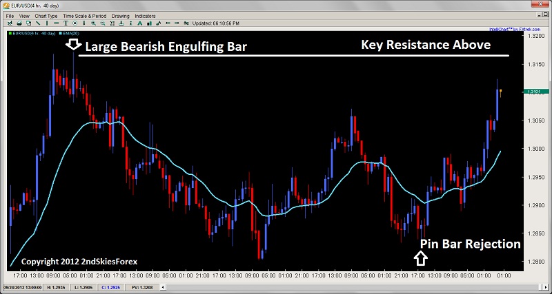The height and width of the screenshot is (294, 552).
Task: Click the C: 1.2925 status field
Action: click(x=111, y=287)
